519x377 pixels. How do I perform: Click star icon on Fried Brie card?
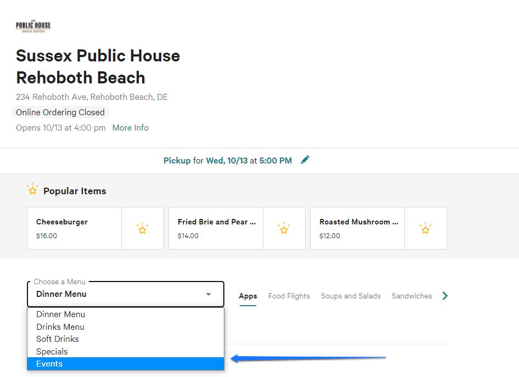(x=284, y=228)
